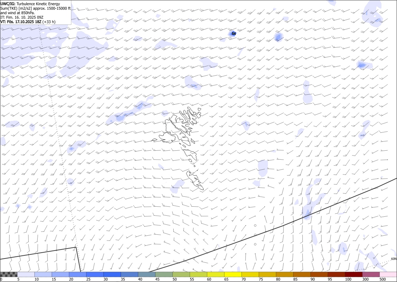397x282 pixels.
Task: Click the 'VT: Fös. 17.10.2025 18Z (+33 h)' line
Action: point(28,22)
